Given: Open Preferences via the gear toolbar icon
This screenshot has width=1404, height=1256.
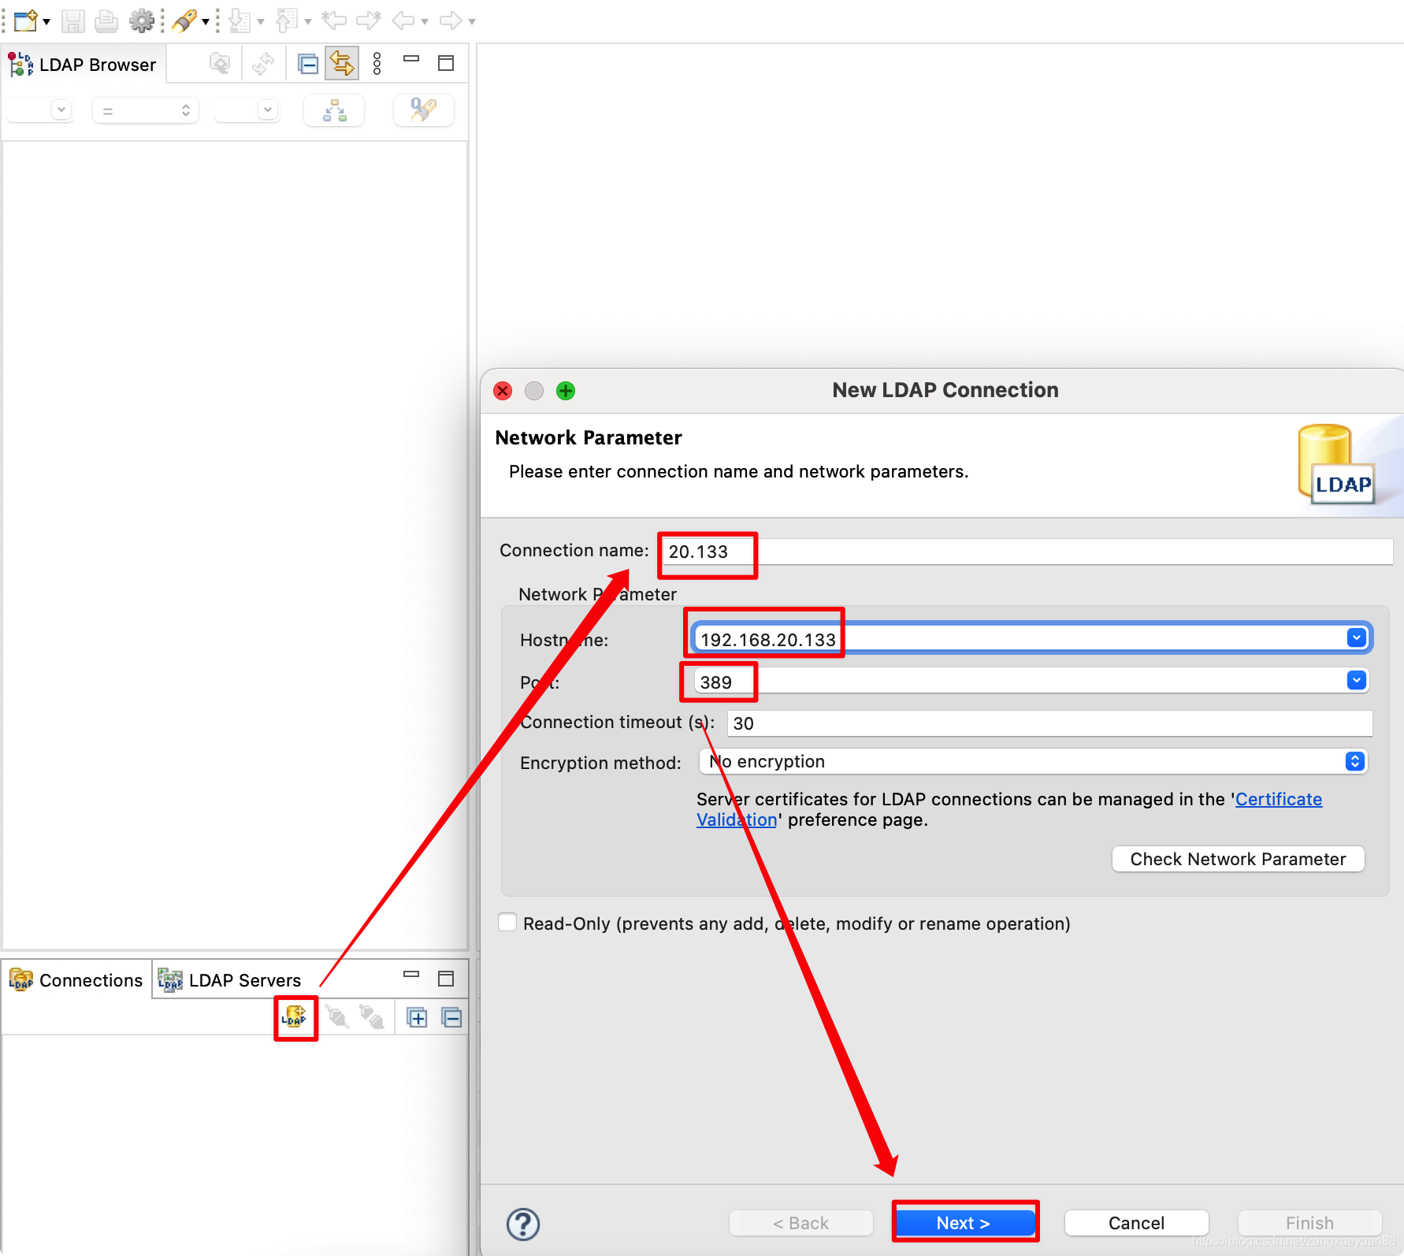Looking at the screenshot, I should point(143,21).
